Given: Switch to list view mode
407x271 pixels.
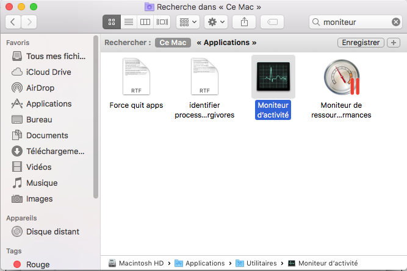Looking at the screenshot, I should [x=128, y=22].
